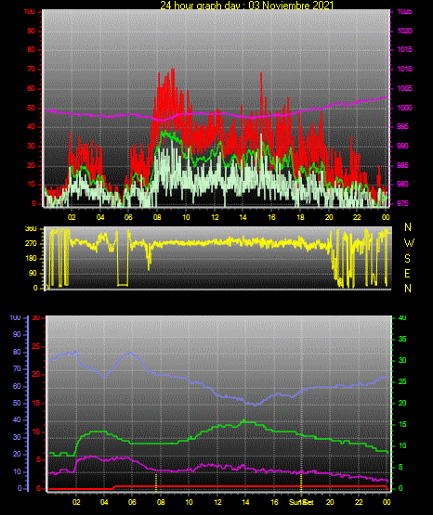Click the 360 degree label on direction chart

coord(31,229)
